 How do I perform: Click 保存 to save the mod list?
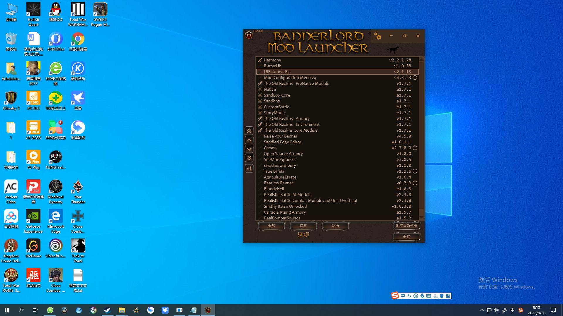tap(406, 236)
